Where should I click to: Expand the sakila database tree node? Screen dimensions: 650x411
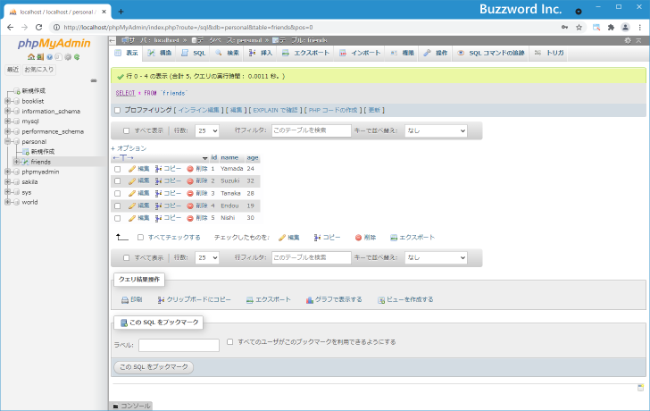(x=7, y=180)
